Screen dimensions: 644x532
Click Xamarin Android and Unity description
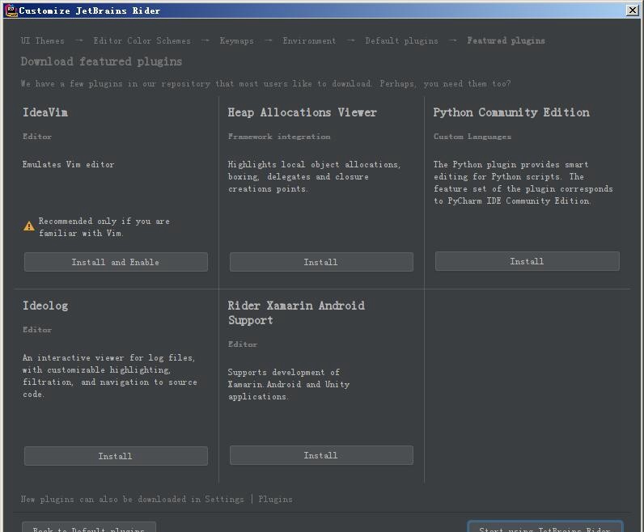pos(289,384)
